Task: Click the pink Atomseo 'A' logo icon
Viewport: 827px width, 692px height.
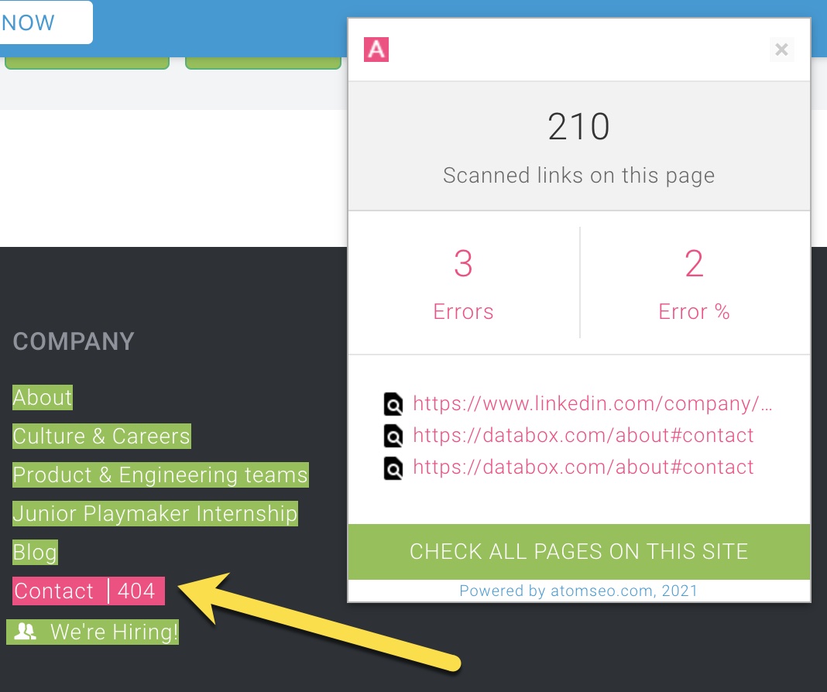Action: pos(376,50)
